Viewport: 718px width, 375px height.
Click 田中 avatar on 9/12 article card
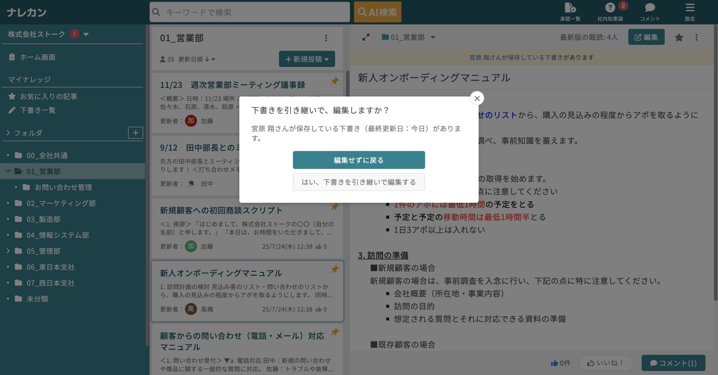191,183
